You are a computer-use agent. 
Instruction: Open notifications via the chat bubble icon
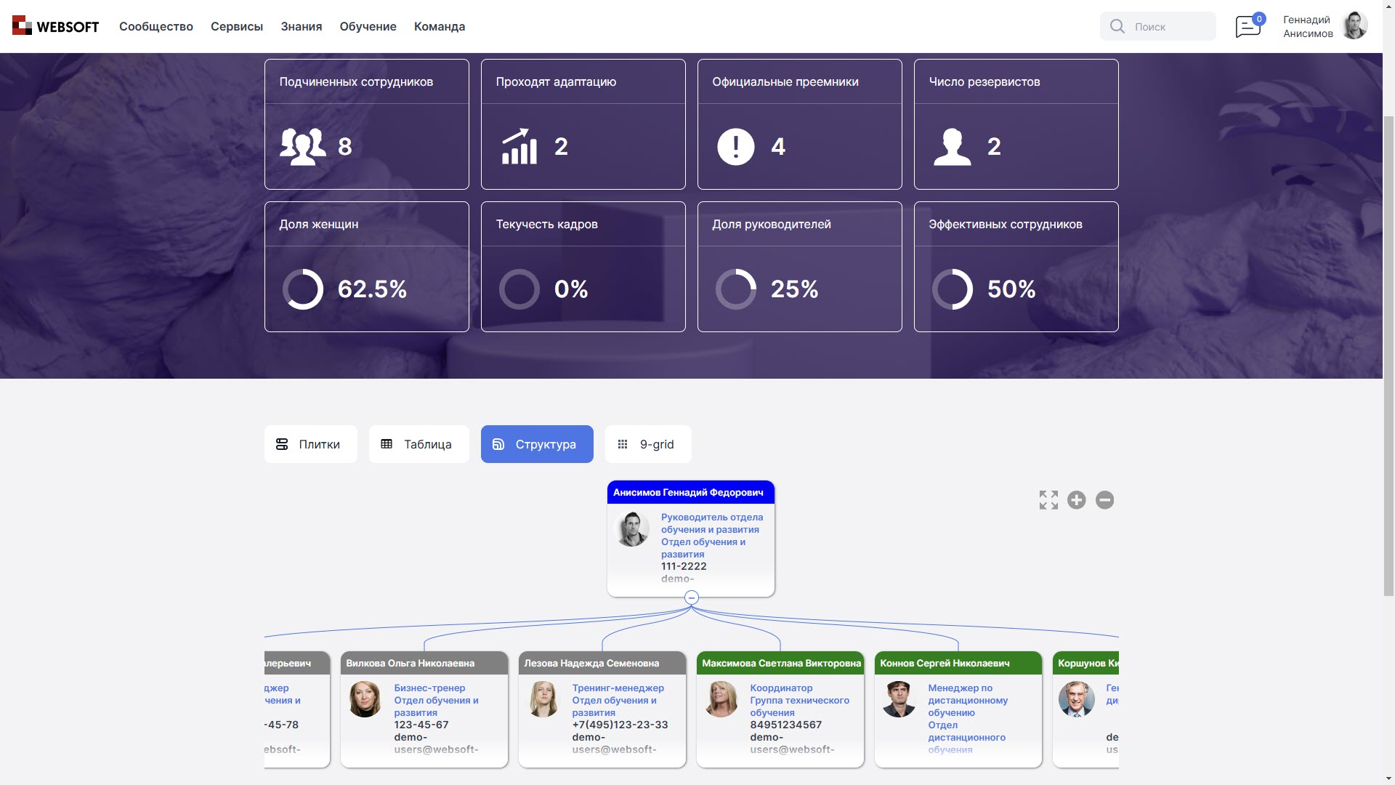1248,26
